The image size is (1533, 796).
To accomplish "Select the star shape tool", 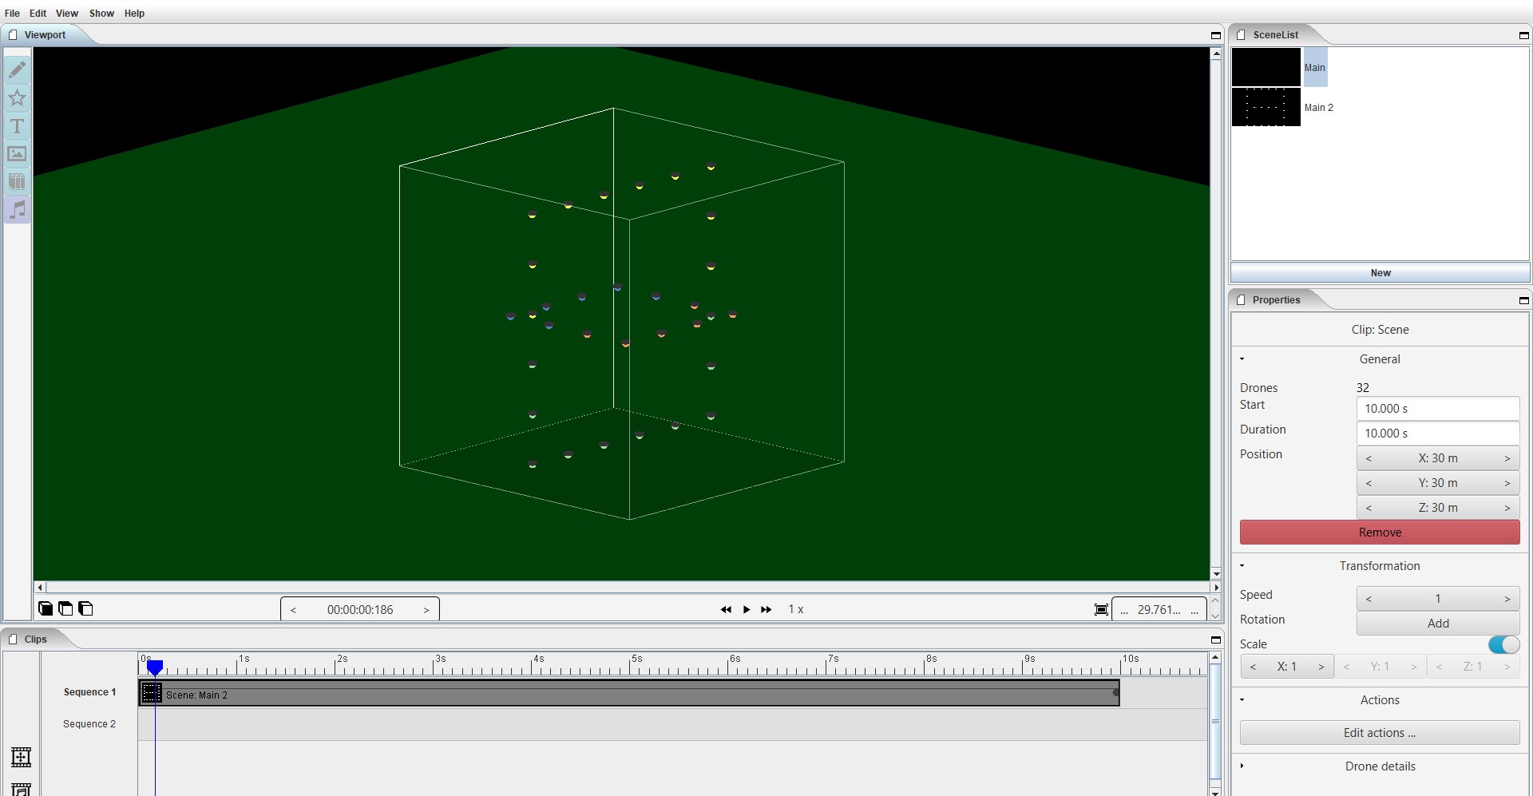I will click(17, 98).
